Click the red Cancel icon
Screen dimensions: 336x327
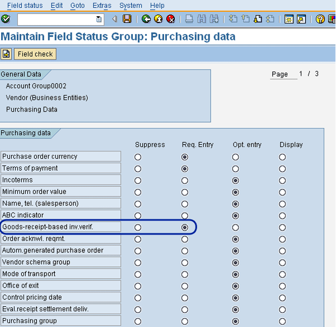[171, 19]
